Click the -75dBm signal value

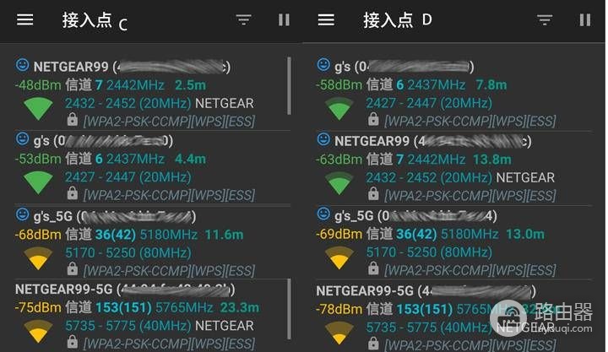point(38,307)
